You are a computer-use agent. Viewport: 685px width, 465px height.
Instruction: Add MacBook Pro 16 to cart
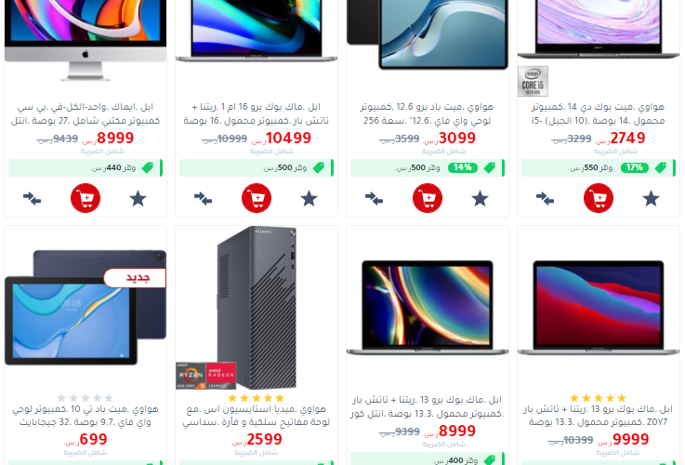[x=257, y=198]
